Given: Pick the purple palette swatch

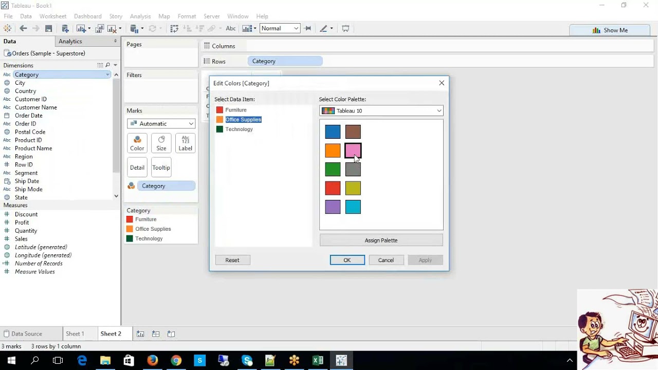Looking at the screenshot, I should [333, 207].
